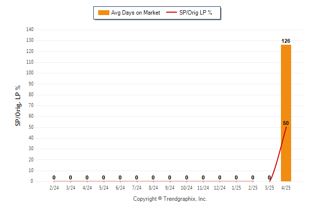The width and height of the screenshot is (314, 211).
Task: Click the 50 y-axis tick label
Action: tap(31, 127)
